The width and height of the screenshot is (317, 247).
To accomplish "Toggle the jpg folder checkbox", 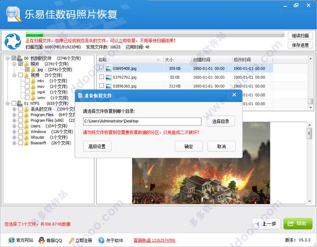I will (x=27, y=69).
